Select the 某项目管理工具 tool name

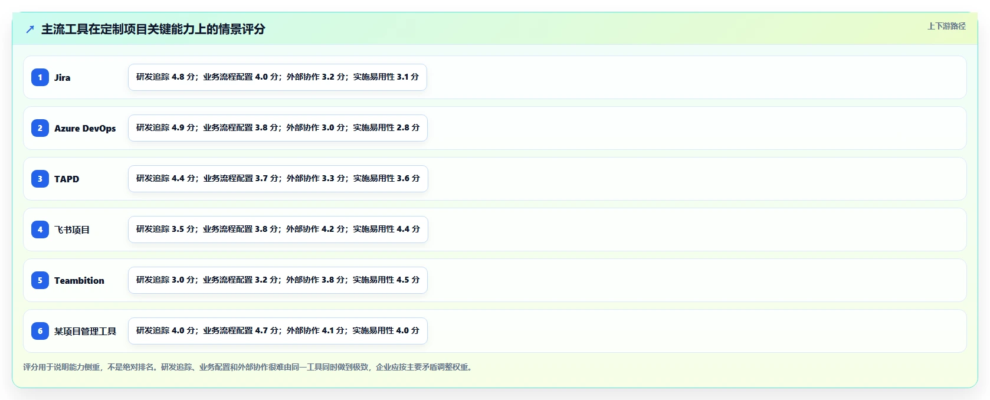[85, 331]
